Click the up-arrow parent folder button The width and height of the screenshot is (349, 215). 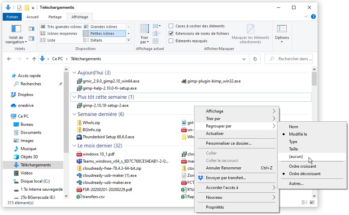(x=34, y=59)
